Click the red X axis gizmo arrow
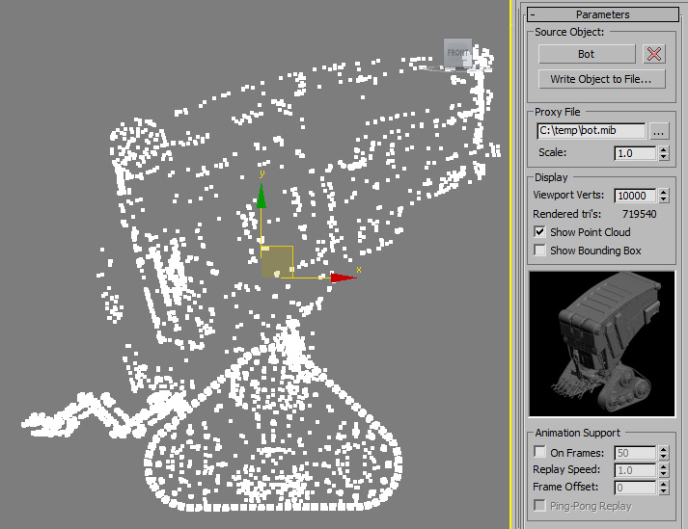Image resolution: width=688 pixels, height=529 pixels. click(344, 278)
